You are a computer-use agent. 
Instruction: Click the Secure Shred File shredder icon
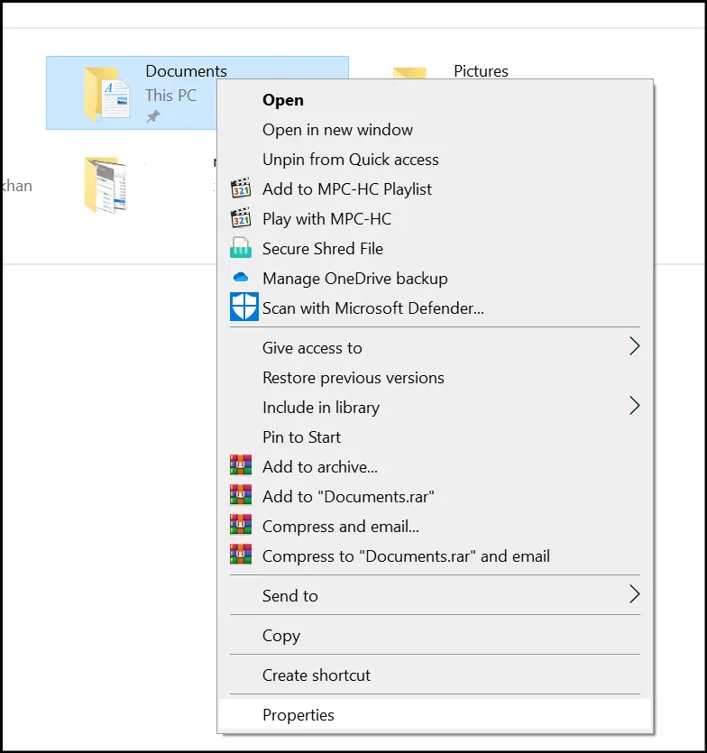click(x=241, y=248)
